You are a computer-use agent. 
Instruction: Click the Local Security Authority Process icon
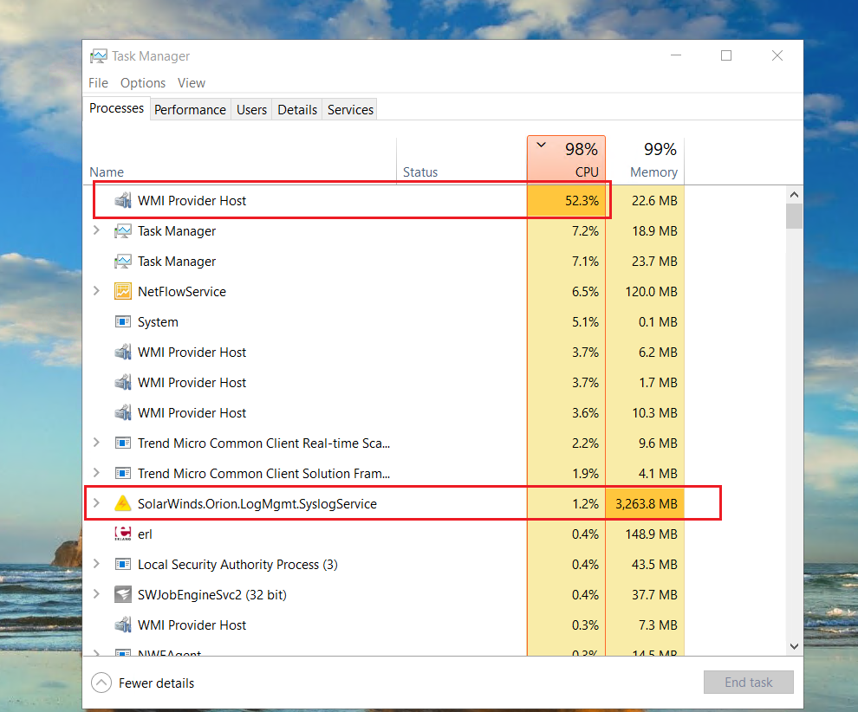pyautogui.click(x=122, y=565)
